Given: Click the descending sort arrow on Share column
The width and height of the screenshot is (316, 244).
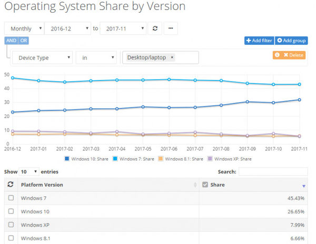Looking at the screenshot, I should (303, 186).
